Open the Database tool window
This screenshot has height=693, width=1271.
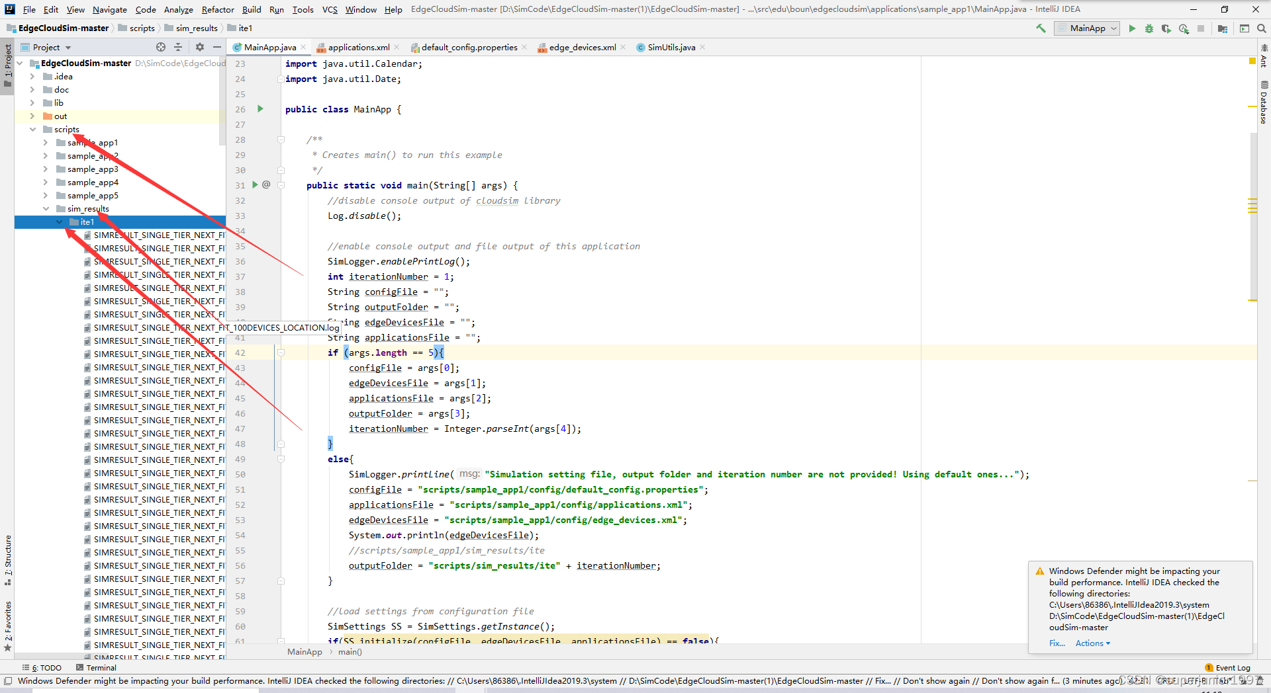pos(1264,102)
